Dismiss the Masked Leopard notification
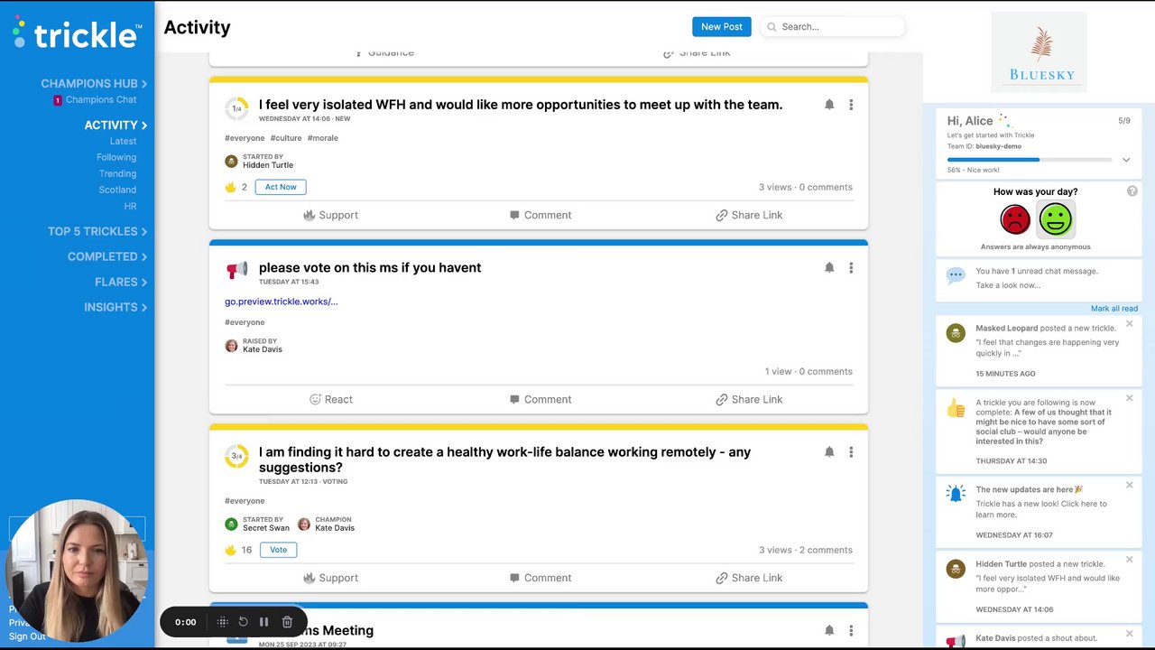This screenshot has height=650, width=1155. (1129, 324)
